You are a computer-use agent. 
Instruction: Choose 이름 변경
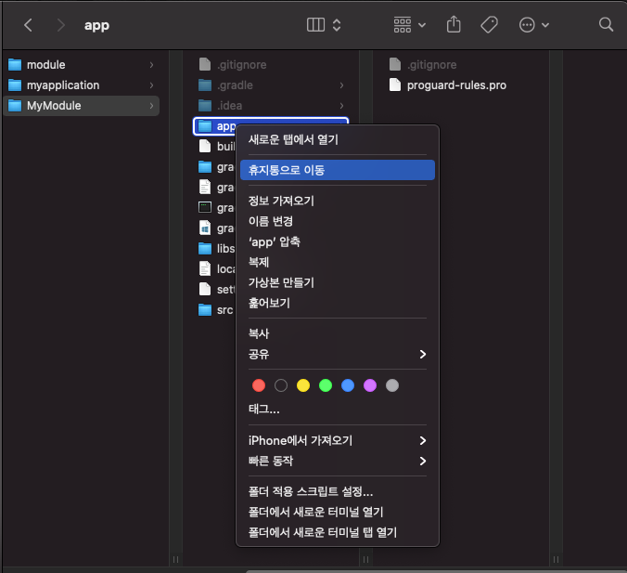point(338,221)
